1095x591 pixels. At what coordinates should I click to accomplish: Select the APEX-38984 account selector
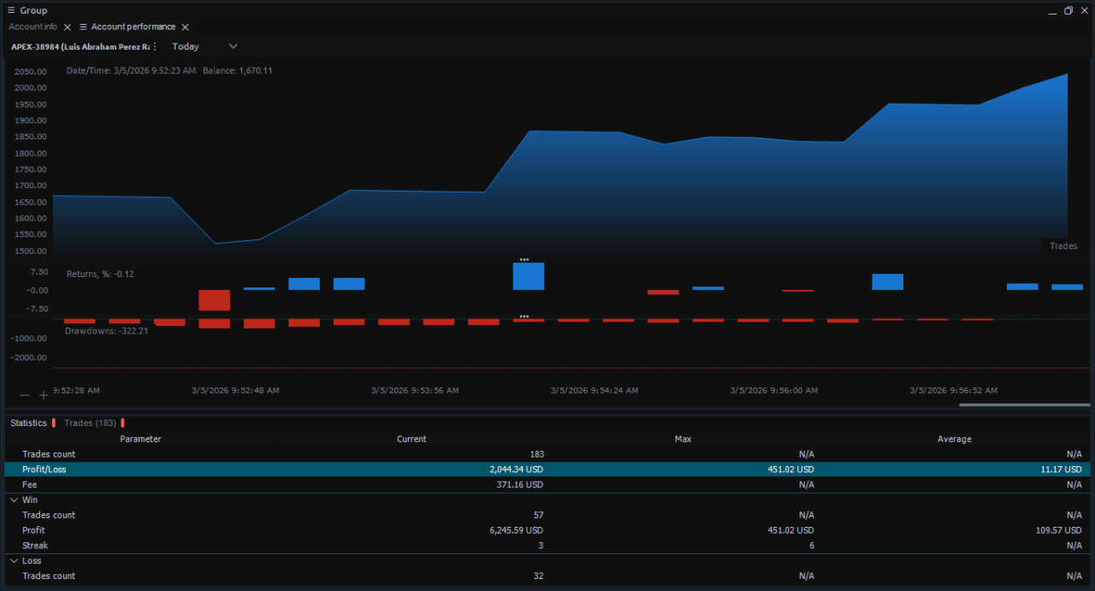tap(80, 46)
